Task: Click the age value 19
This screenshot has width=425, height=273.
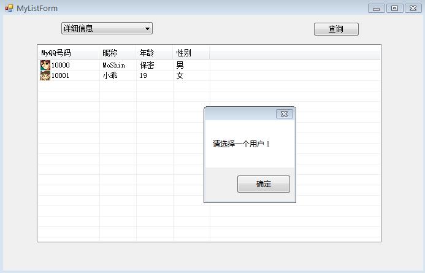Action: click(144, 75)
